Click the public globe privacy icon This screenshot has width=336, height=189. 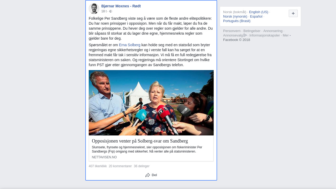pos(111,11)
